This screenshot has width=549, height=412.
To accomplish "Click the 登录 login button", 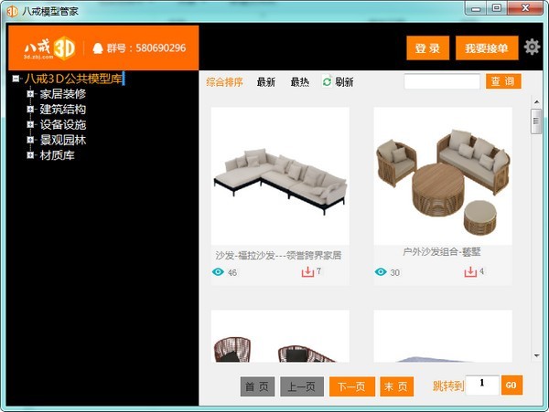I will click(x=428, y=48).
